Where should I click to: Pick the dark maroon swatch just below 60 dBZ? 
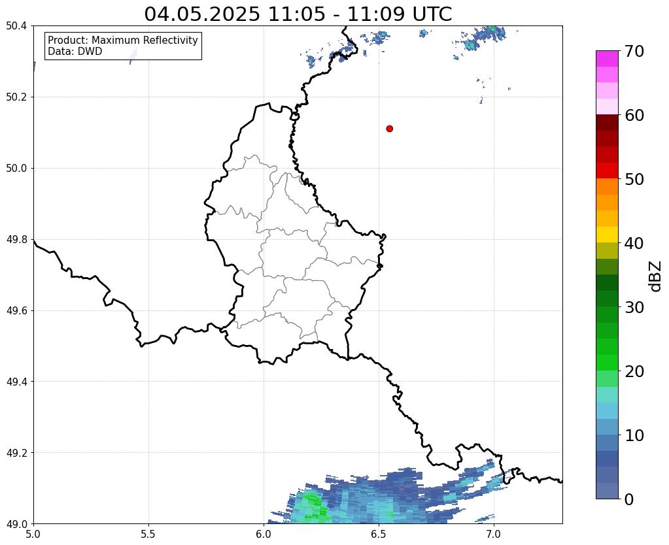click(607, 123)
